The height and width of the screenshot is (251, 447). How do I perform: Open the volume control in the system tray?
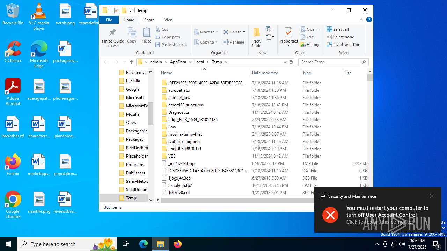(402, 244)
